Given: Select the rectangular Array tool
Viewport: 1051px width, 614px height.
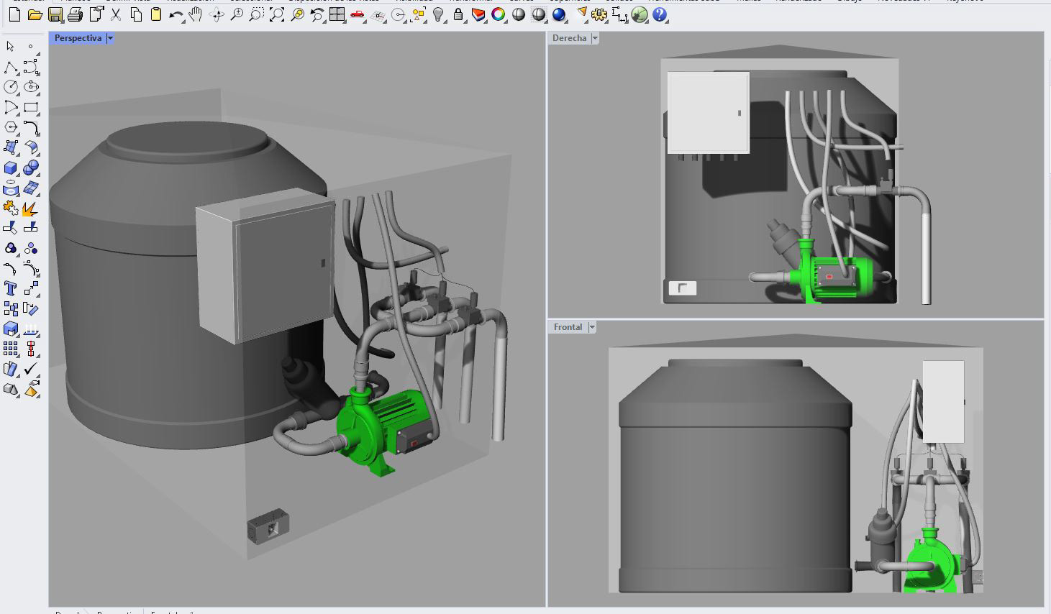Looking at the screenshot, I should pyautogui.click(x=10, y=349).
